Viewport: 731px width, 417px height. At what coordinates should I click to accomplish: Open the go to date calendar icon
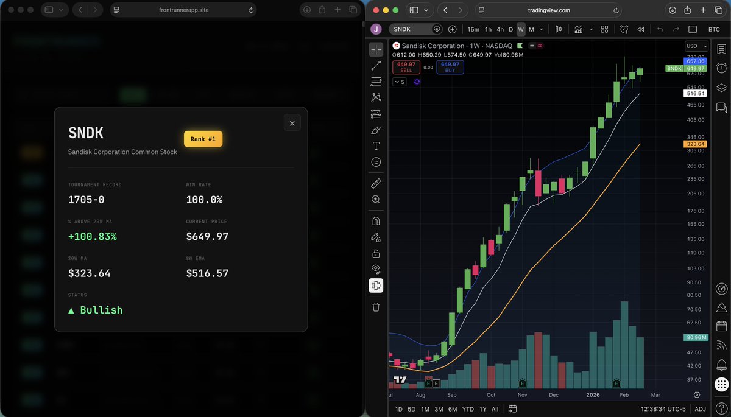pyautogui.click(x=512, y=409)
